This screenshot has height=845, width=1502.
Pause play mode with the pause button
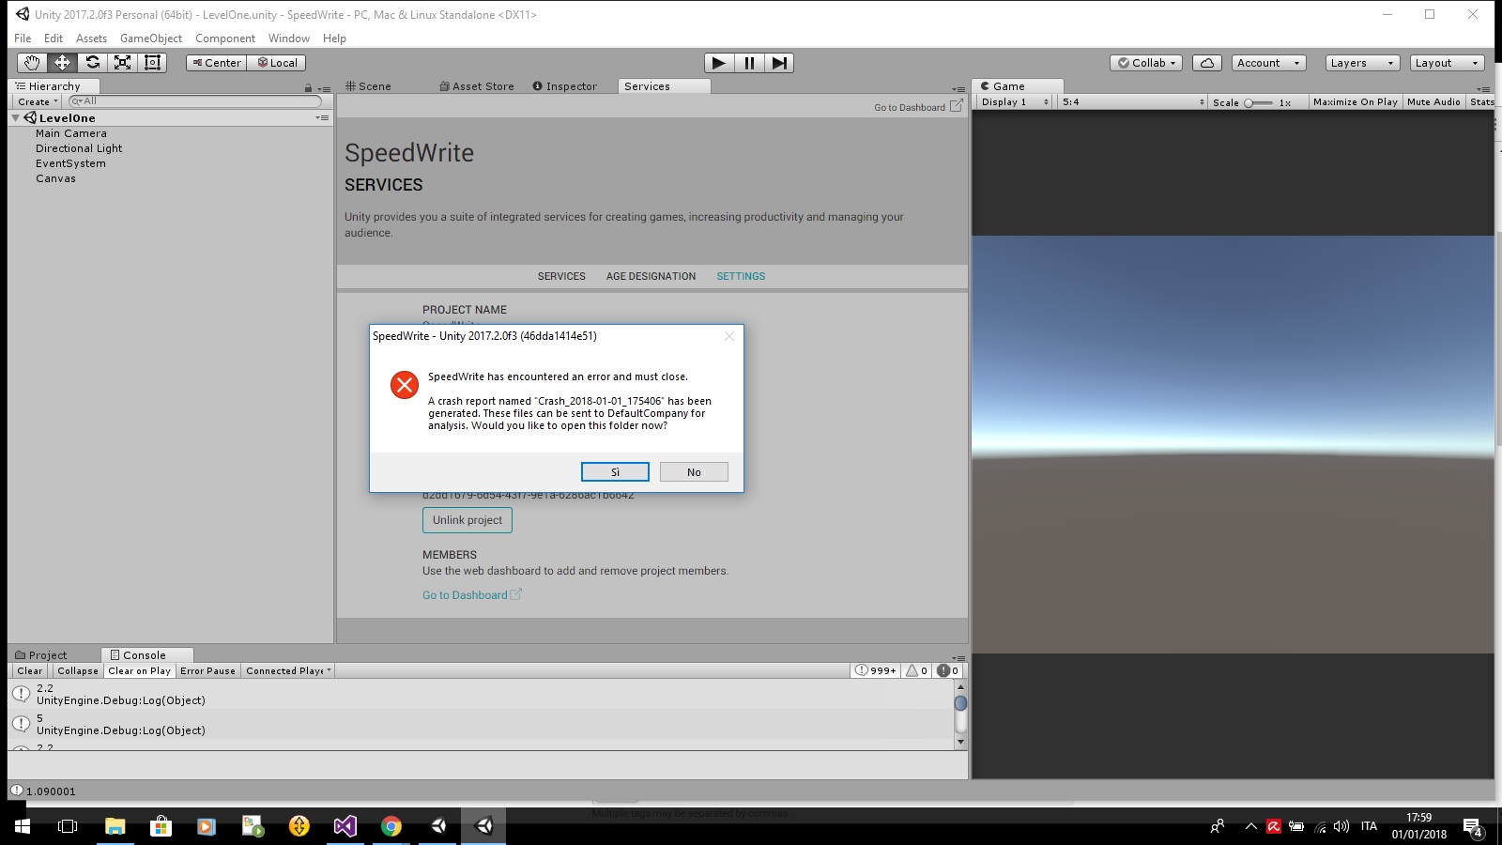pyautogui.click(x=748, y=62)
